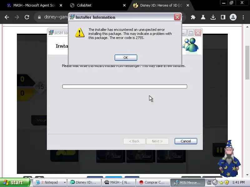Click the address bar URL text
250x187 pixels.
(x=56, y=17)
